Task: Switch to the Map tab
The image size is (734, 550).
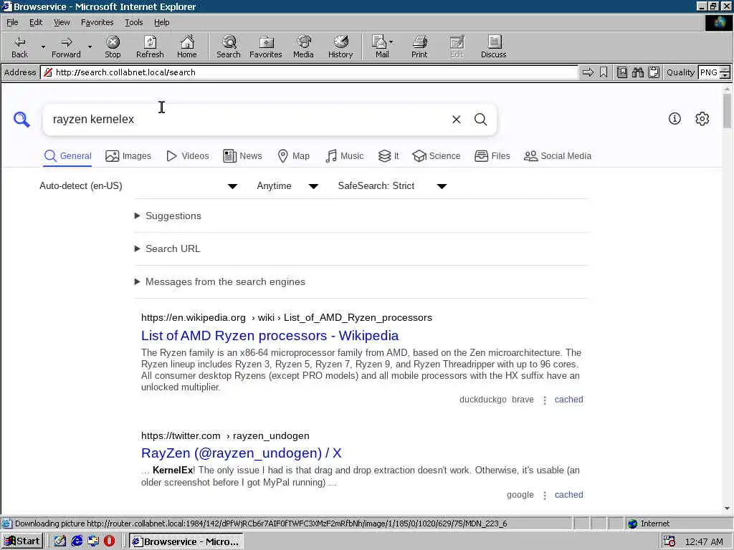Action: pyautogui.click(x=293, y=156)
